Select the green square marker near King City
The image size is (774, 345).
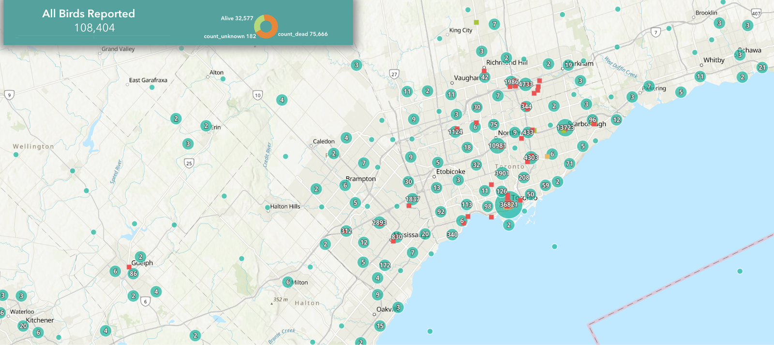(x=476, y=22)
